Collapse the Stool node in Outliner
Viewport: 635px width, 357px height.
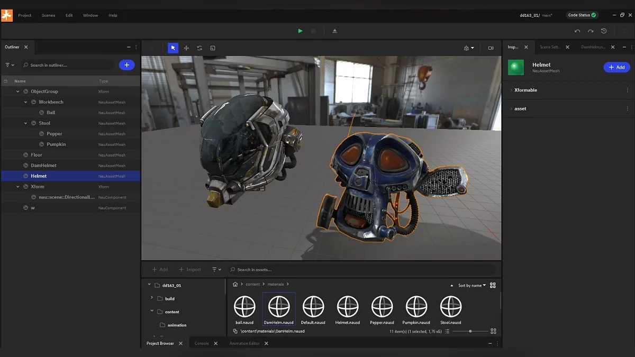[25, 123]
